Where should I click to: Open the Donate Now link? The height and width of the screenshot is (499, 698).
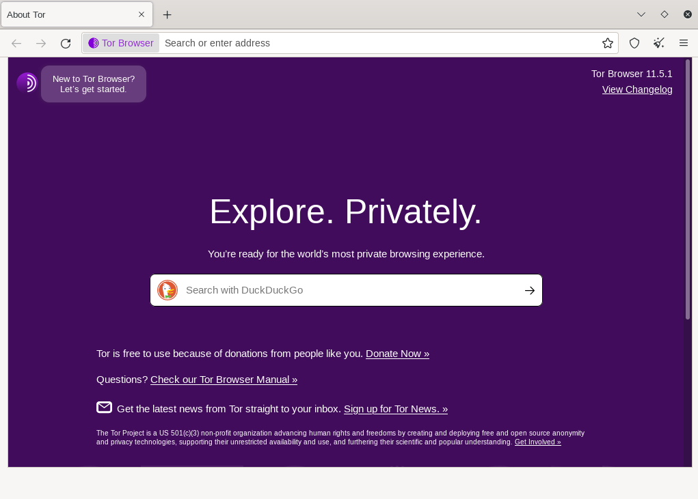pyautogui.click(x=397, y=354)
